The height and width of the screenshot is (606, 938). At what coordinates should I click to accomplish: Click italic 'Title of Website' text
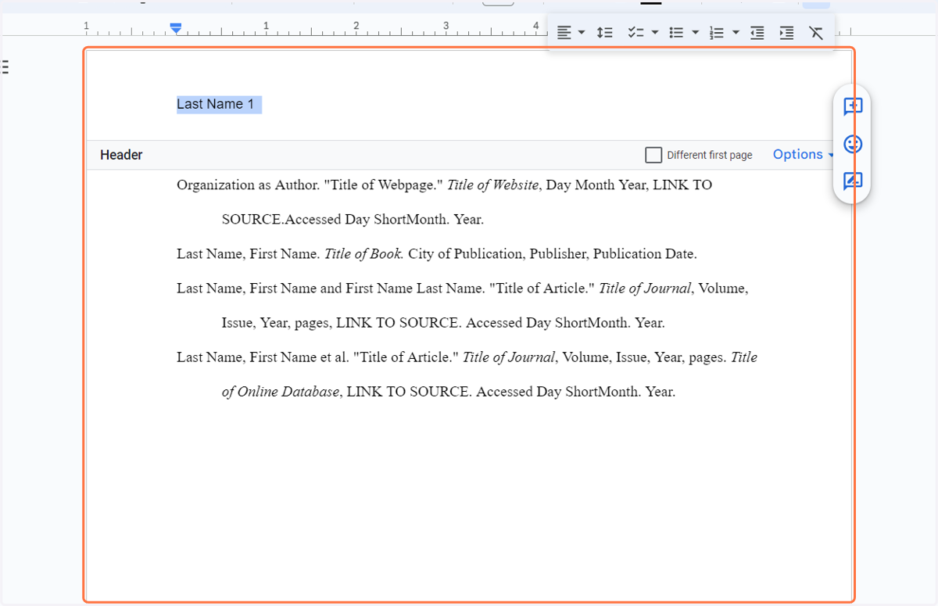tap(492, 185)
